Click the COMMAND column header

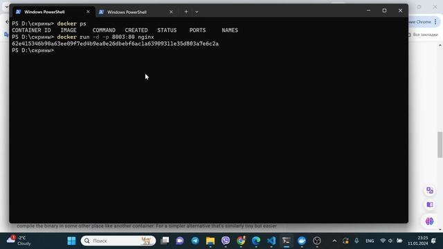coord(104,30)
